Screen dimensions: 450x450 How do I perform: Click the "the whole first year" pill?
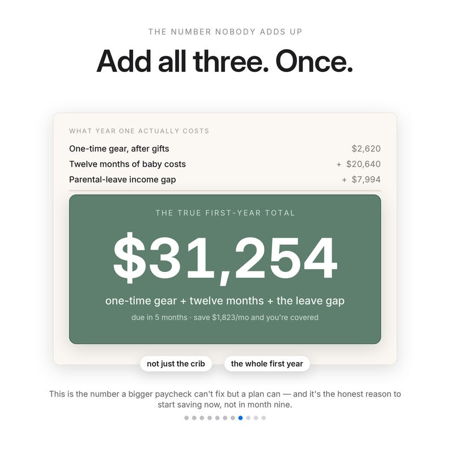tap(267, 364)
